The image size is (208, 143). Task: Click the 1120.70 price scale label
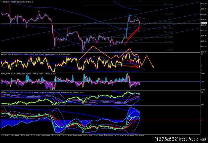pyautogui.click(x=204, y=19)
